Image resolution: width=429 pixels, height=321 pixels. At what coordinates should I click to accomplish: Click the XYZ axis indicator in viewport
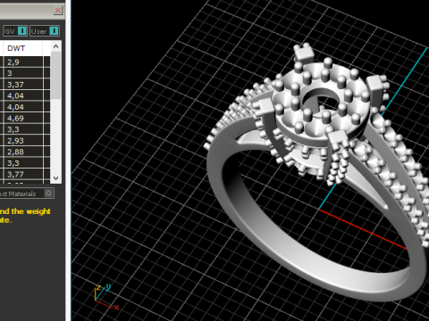point(105,297)
